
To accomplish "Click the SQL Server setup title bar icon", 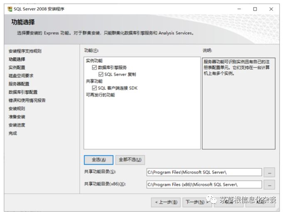I will [10, 9].
